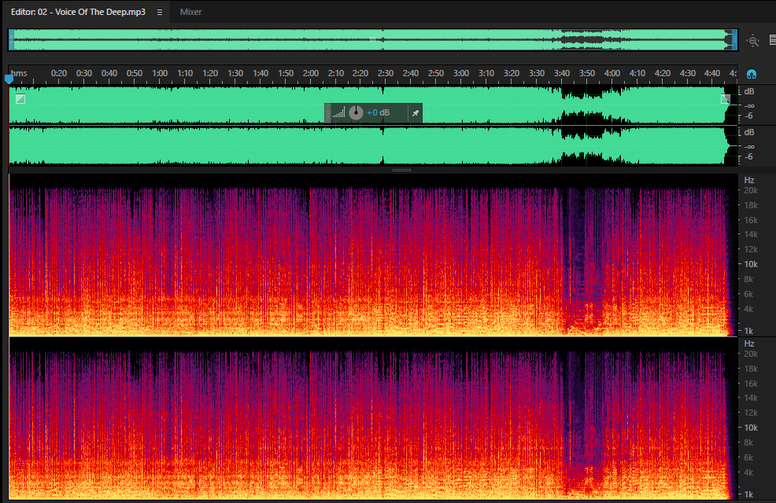Click the overview navigator's right edge handle
The height and width of the screenshot is (503, 776).
[735, 39]
